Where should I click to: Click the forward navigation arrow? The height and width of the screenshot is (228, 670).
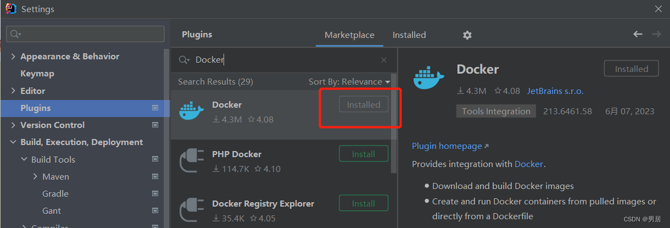pyautogui.click(x=656, y=34)
